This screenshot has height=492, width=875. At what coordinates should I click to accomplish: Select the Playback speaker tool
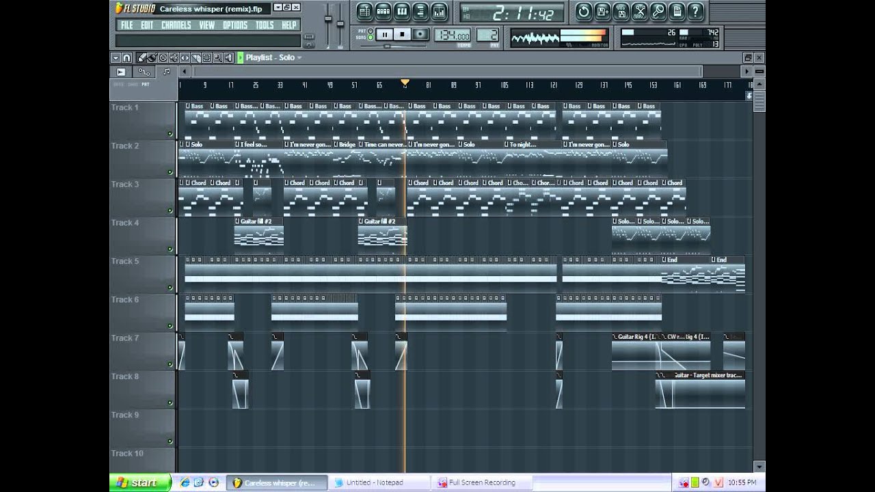tap(228, 57)
